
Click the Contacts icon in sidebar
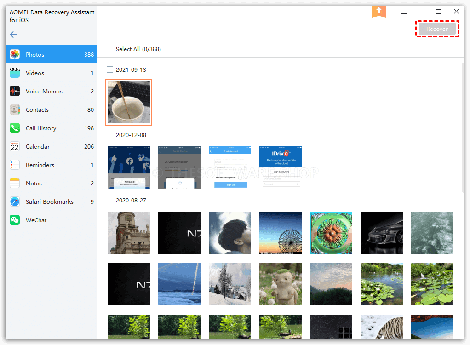[x=15, y=109]
